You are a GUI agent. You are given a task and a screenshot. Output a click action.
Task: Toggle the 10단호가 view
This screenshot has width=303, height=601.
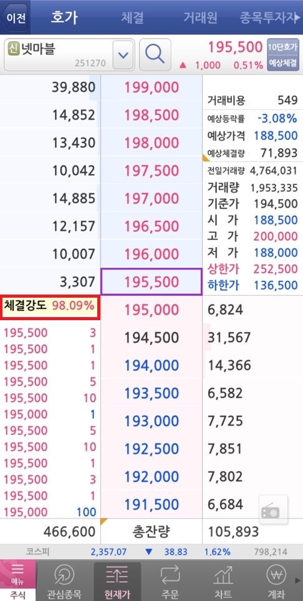tap(283, 47)
